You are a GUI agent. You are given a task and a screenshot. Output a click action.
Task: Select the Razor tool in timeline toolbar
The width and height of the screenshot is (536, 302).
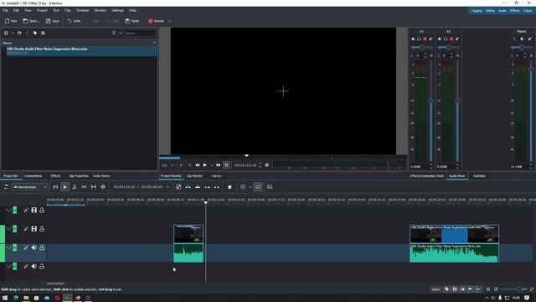(x=75, y=187)
